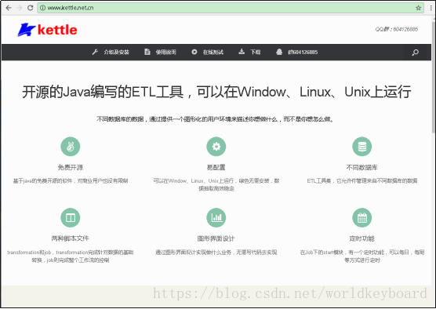Open the Chrome three-dot menu

[x=431, y=8]
